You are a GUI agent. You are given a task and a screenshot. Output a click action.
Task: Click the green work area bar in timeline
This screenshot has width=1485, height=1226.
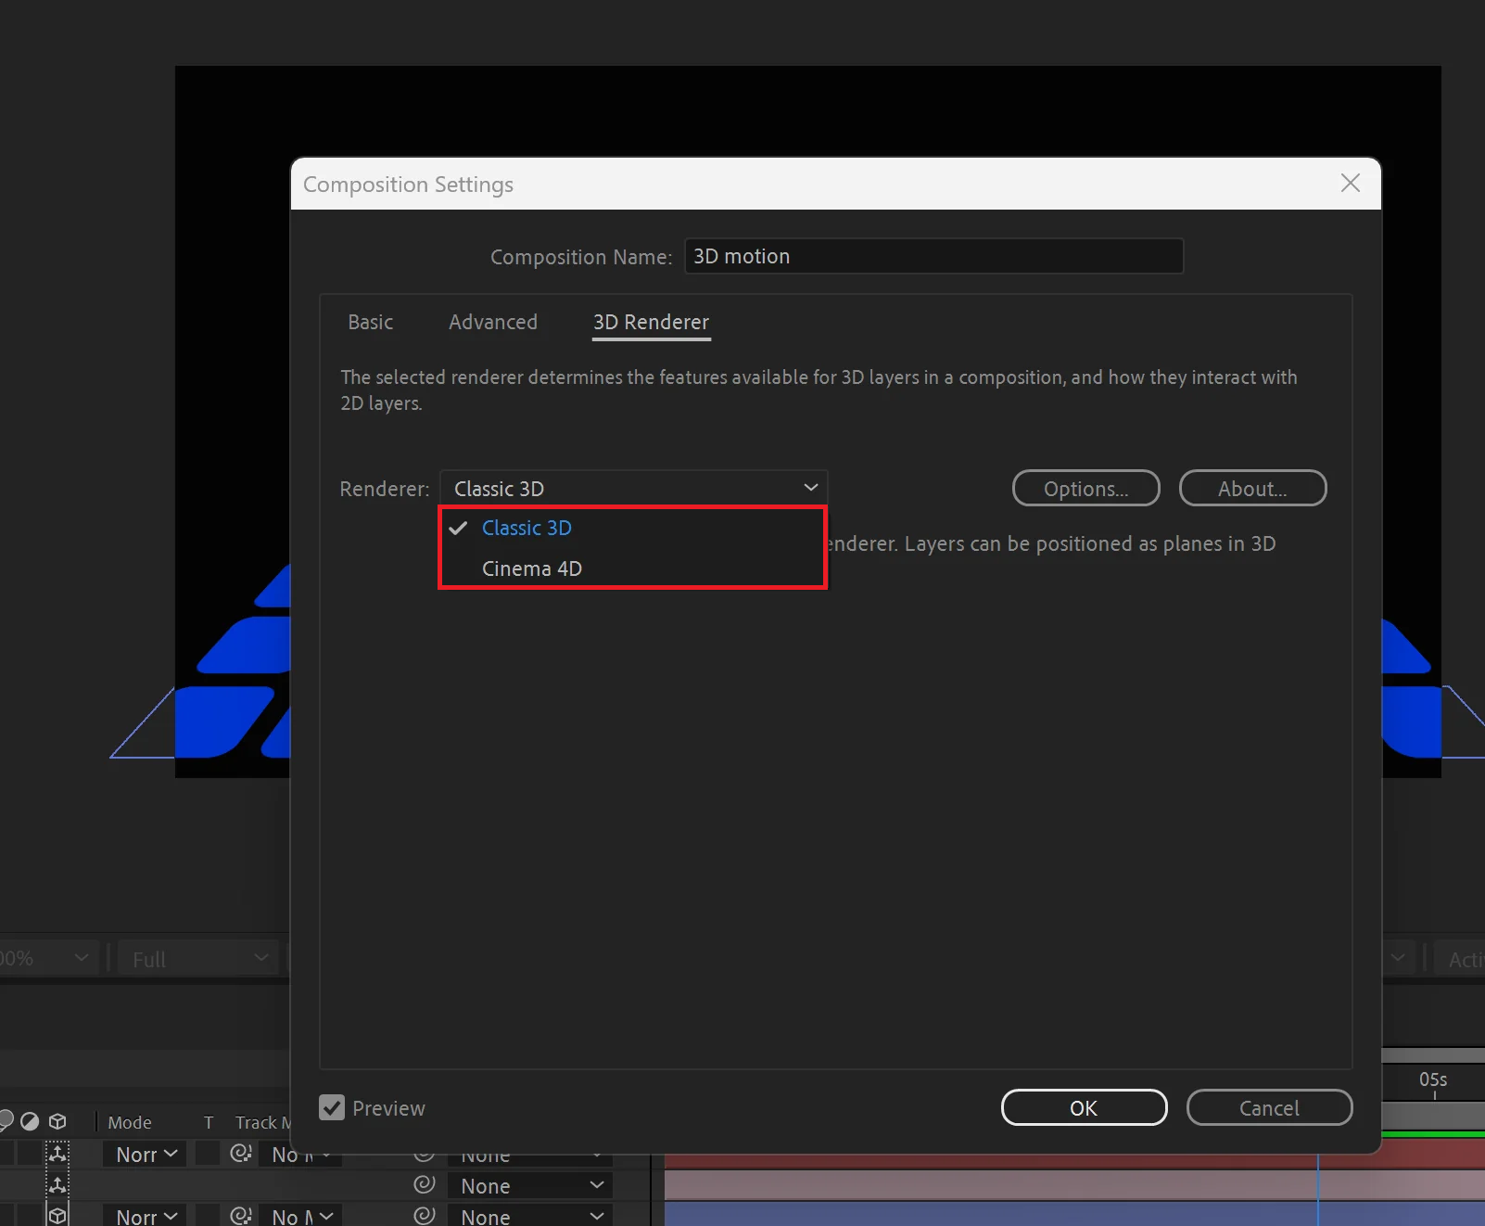pyautogui.click(x=1433, y=1133)
